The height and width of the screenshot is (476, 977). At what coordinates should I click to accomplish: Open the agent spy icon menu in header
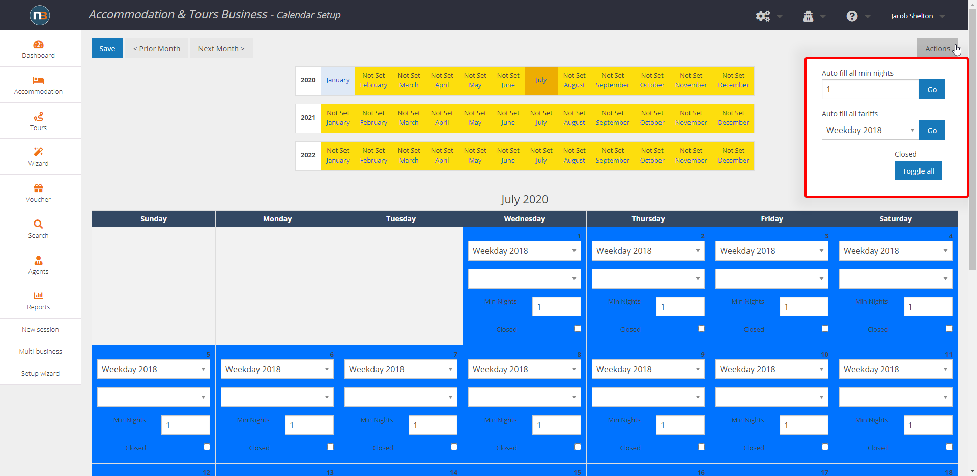[808, 16]
